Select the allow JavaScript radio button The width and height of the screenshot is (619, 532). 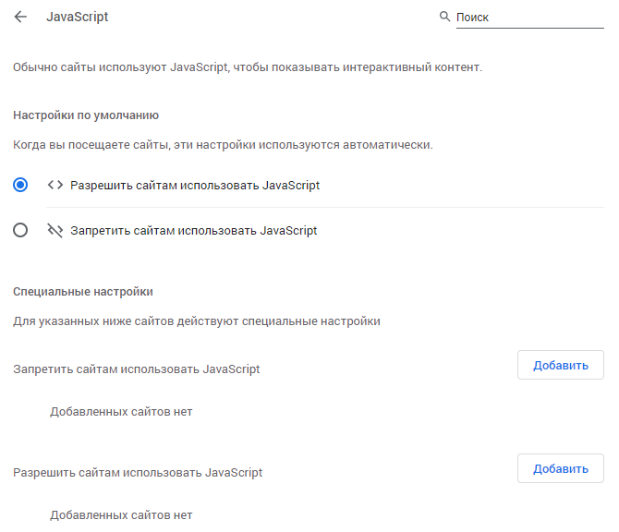click(x=20, y=185)
